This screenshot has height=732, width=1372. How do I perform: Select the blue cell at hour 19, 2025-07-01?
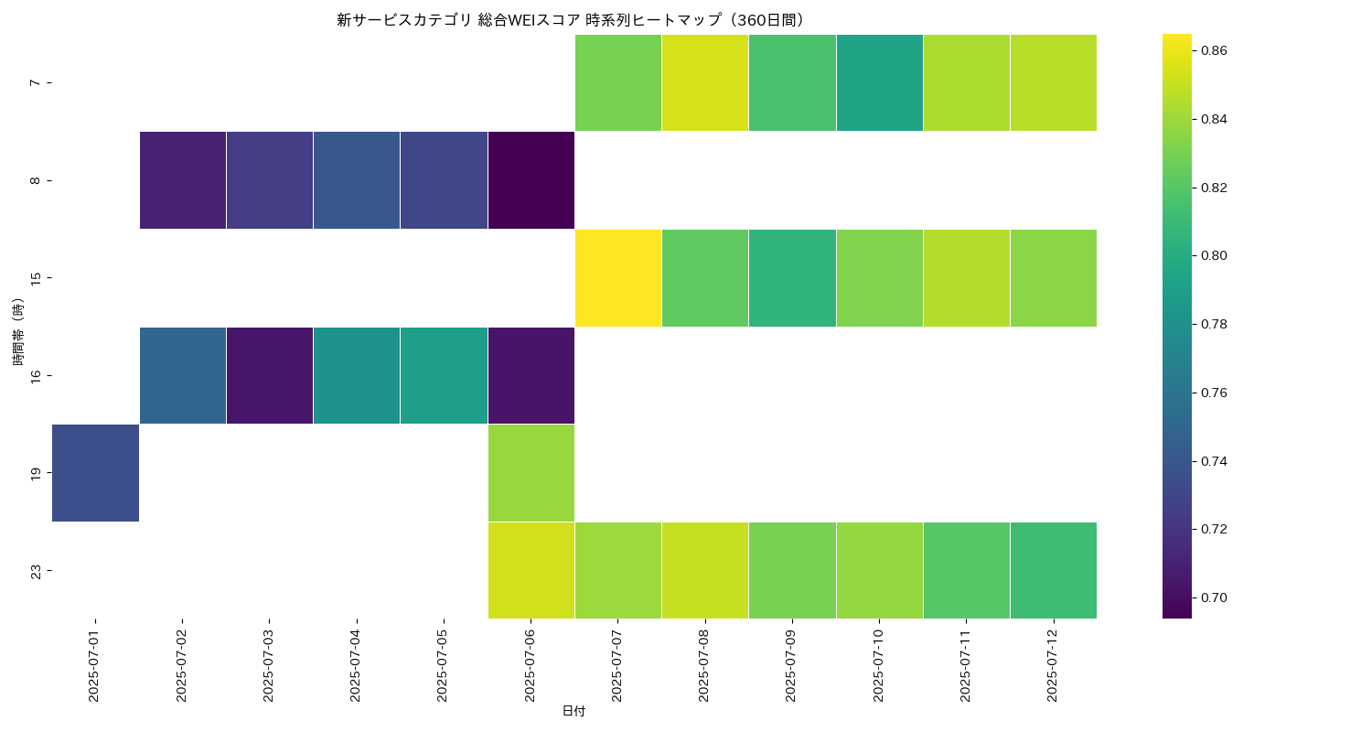96,472
